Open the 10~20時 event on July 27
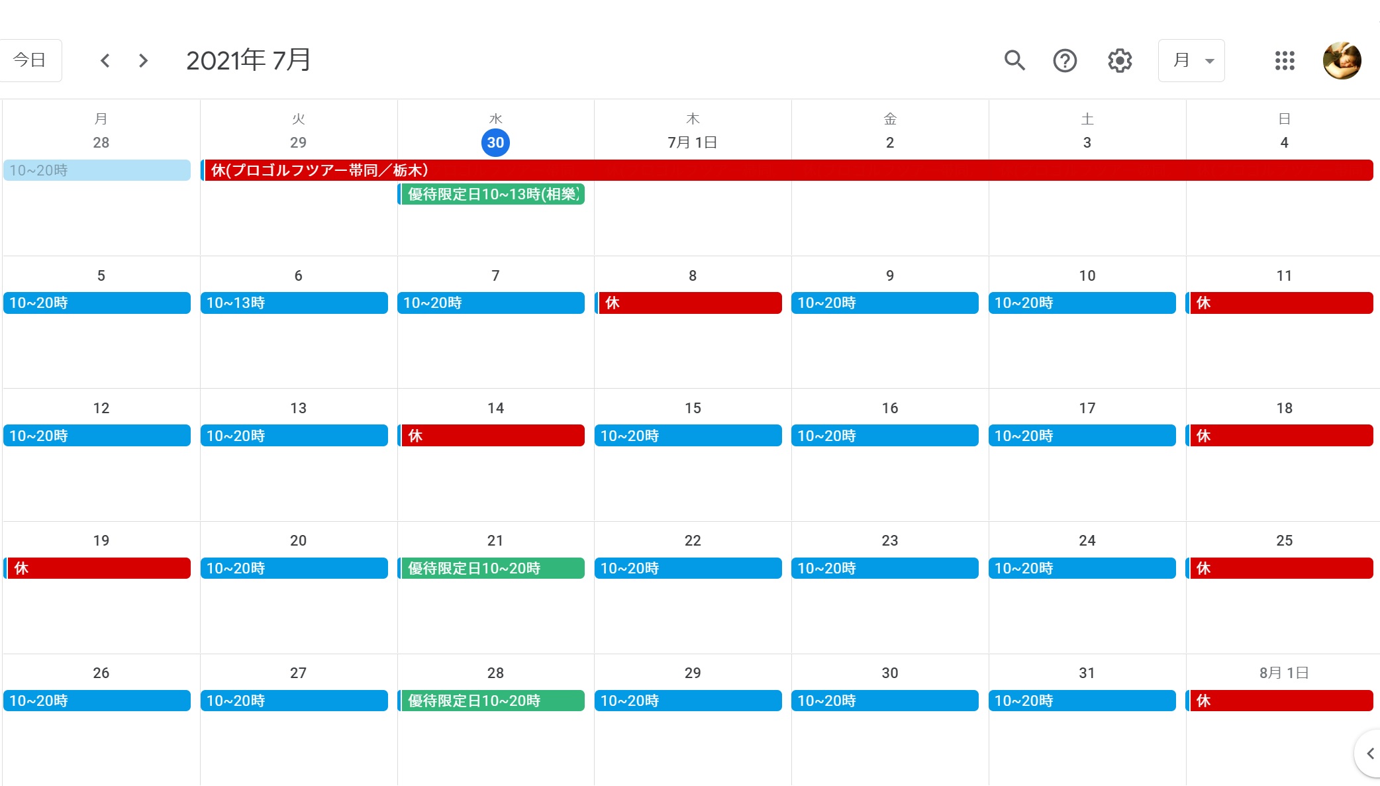The width and height of the screenshot is (1380, 786). (294, 701)
